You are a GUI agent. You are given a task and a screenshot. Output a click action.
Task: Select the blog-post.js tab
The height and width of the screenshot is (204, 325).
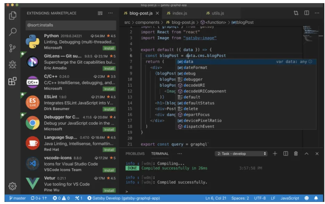[141, 13]
